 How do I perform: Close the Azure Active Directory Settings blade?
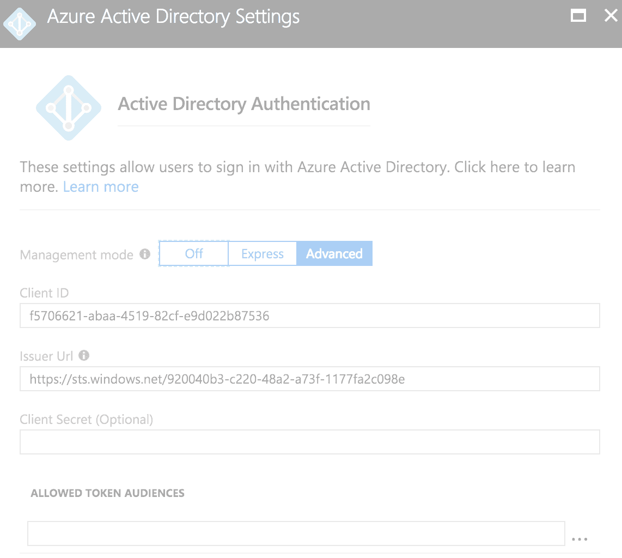tap(611, 16)
